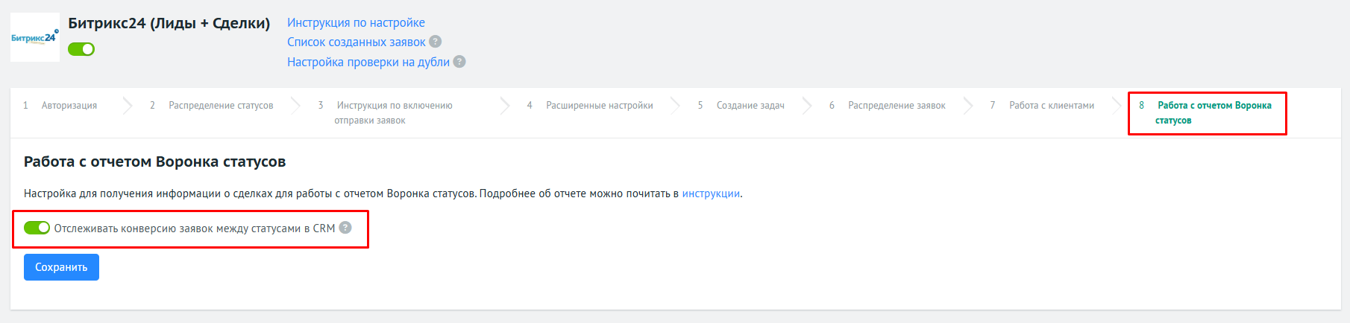Select step 8 'Работа с отчетом Воронка статусов'
Screen dimensions: 1350x323
[x=1214, y=112]
